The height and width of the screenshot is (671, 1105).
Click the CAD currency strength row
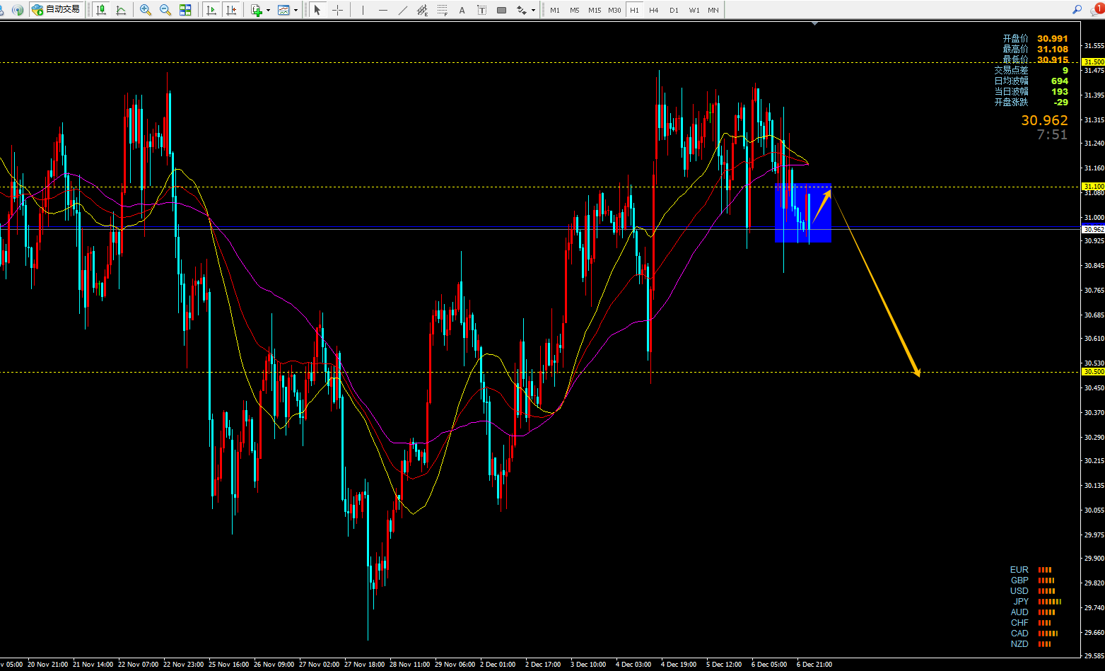[1034, 634]
